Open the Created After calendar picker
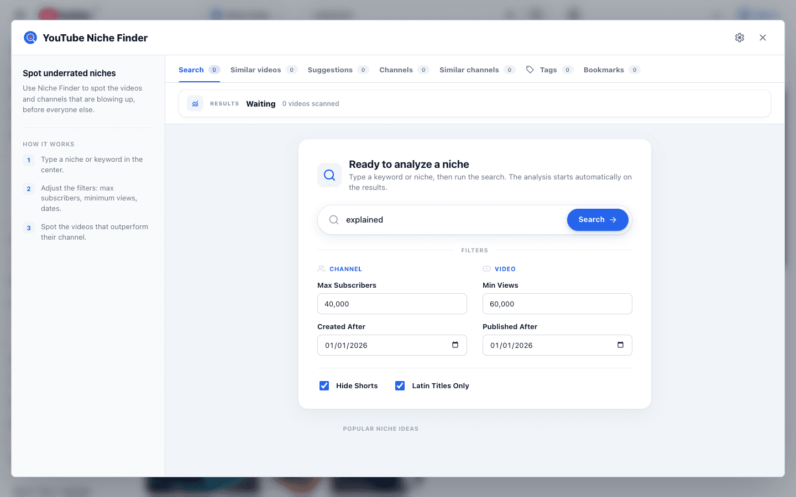 click(x=455, y=345)
